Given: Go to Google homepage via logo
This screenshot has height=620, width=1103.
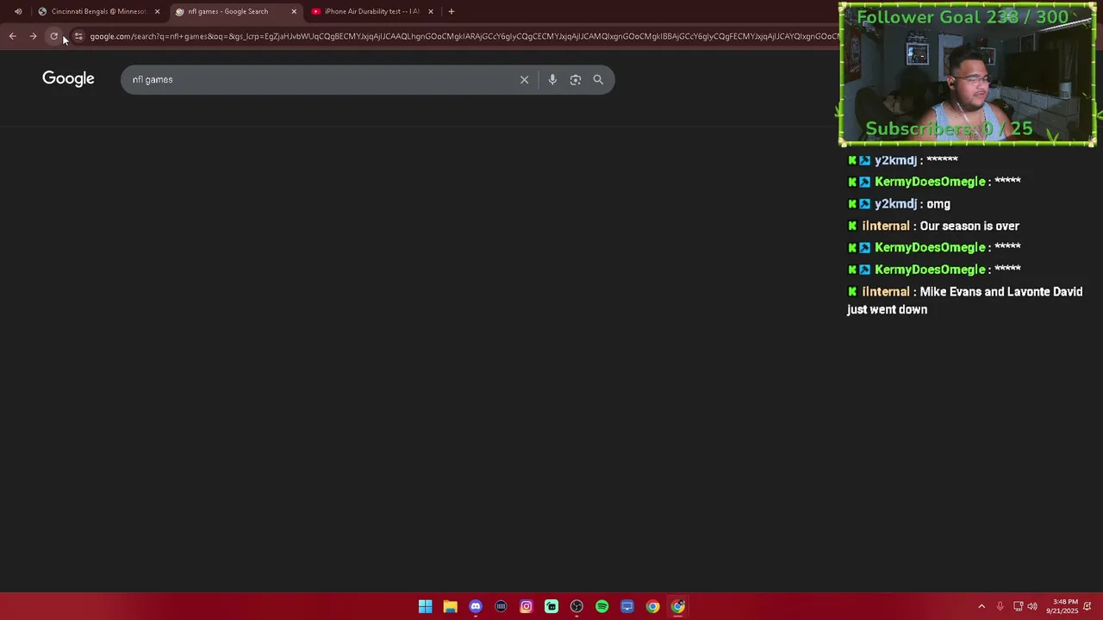Looking at the screenshot, I should point(68,78).
